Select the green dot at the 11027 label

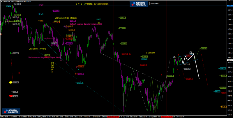point(11,53)
